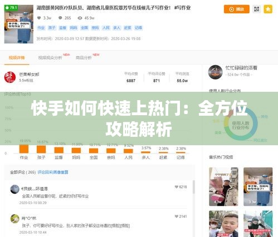Click the 作业 bar in the chart
278x237 pixels.
pyautogui.click(x=24, y=149)
